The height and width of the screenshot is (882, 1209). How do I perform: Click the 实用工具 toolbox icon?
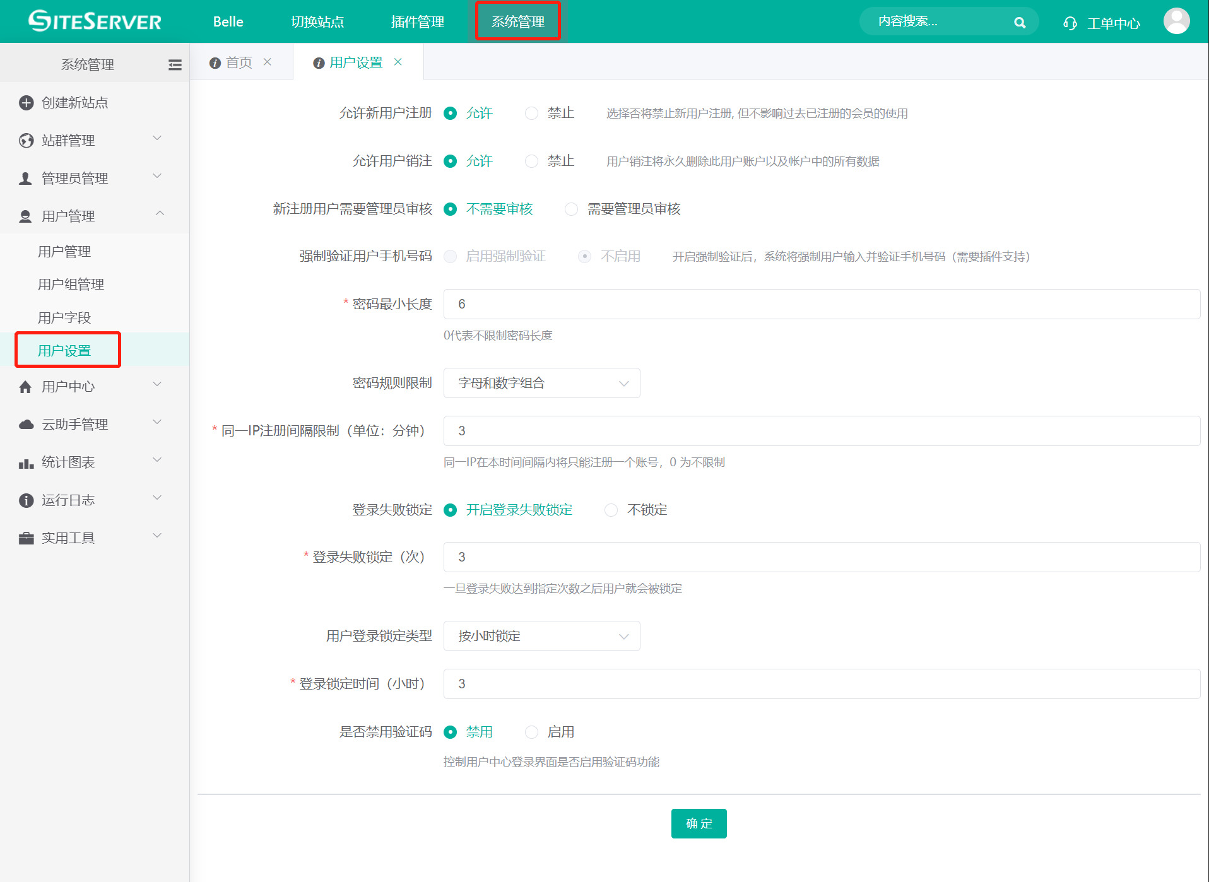click(26, 538)
